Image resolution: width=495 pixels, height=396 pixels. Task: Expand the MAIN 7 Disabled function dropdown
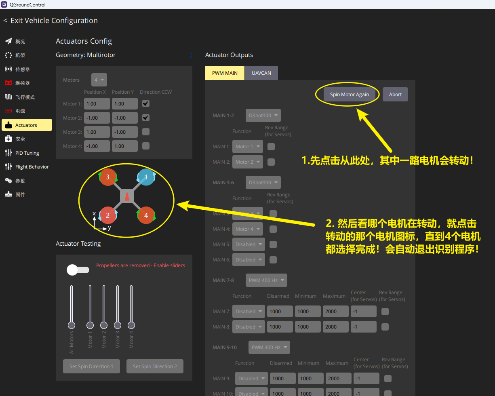coord(249,312)
